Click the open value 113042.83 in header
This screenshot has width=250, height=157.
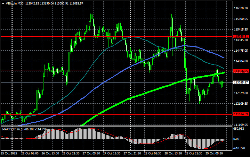point(32,3)
